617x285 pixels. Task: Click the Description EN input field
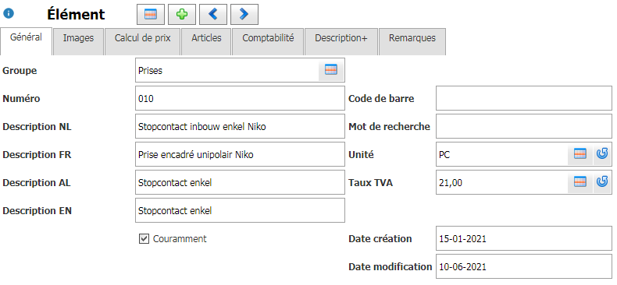(x=240, y=210)
